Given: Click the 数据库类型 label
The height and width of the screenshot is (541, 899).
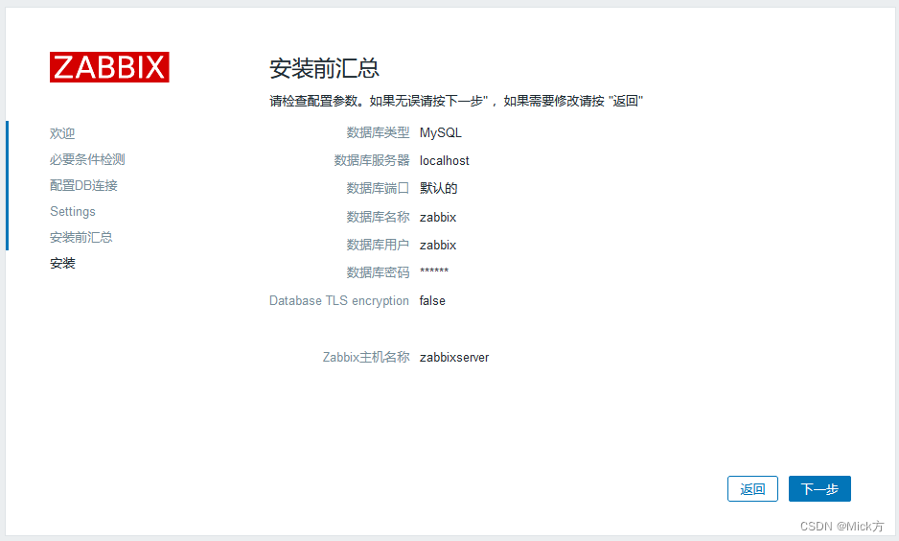Looking at the screenshot, I should point(378,132).
